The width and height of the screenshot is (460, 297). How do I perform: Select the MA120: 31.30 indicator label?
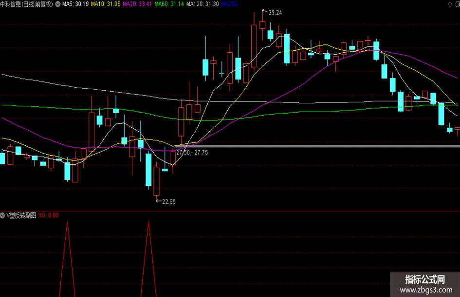(x=202, y=4)
